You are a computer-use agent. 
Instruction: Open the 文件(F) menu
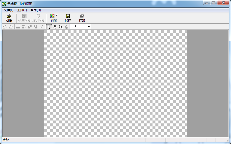[9, 10]
